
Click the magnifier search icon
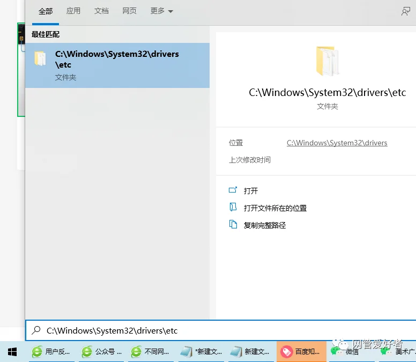[36, 330]
